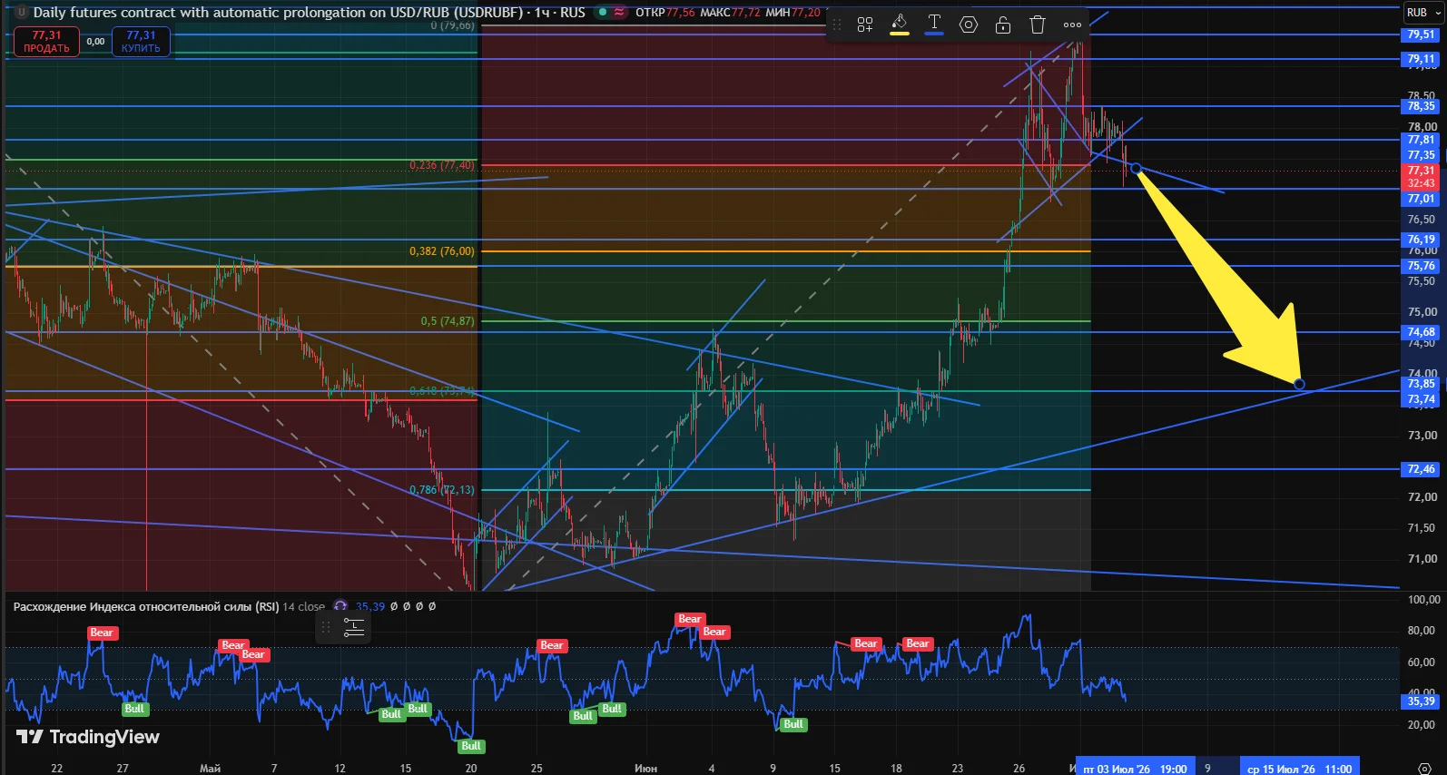Click the RSI axis 35,39 value label
The height and width of the screenshot is (775, 1447).
tap(1422, 701)
